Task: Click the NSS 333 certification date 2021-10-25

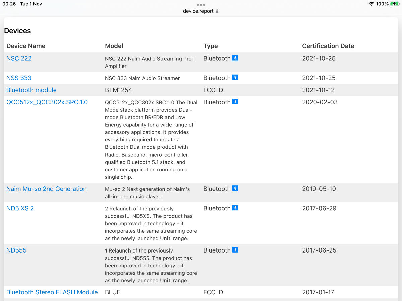Action: [x=319, y=78]
